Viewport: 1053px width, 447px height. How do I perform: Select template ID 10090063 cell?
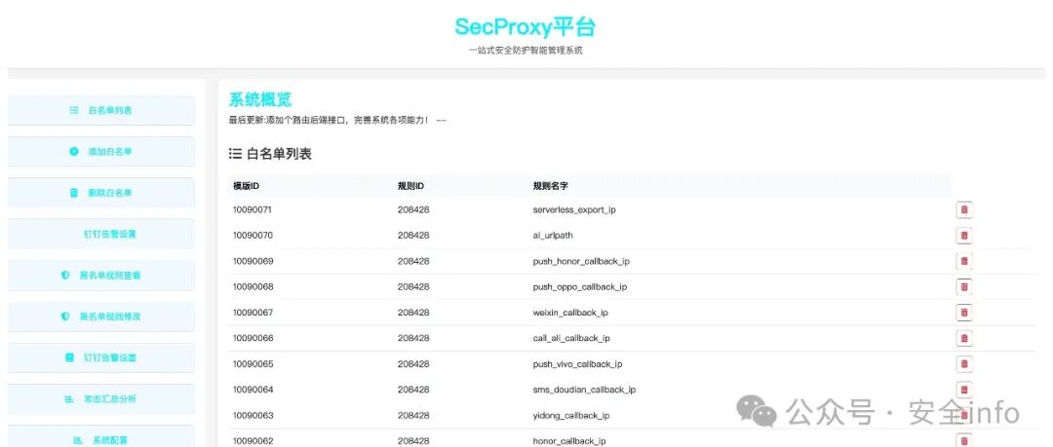point(253,416)
